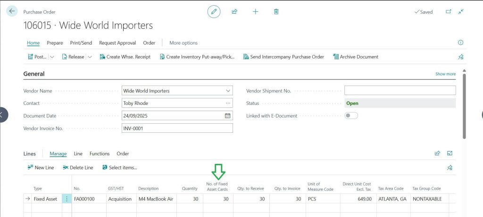Toggle Linked with E-Document switch
483x217 pixels.
pyautogui.click(x=351, y=116)
